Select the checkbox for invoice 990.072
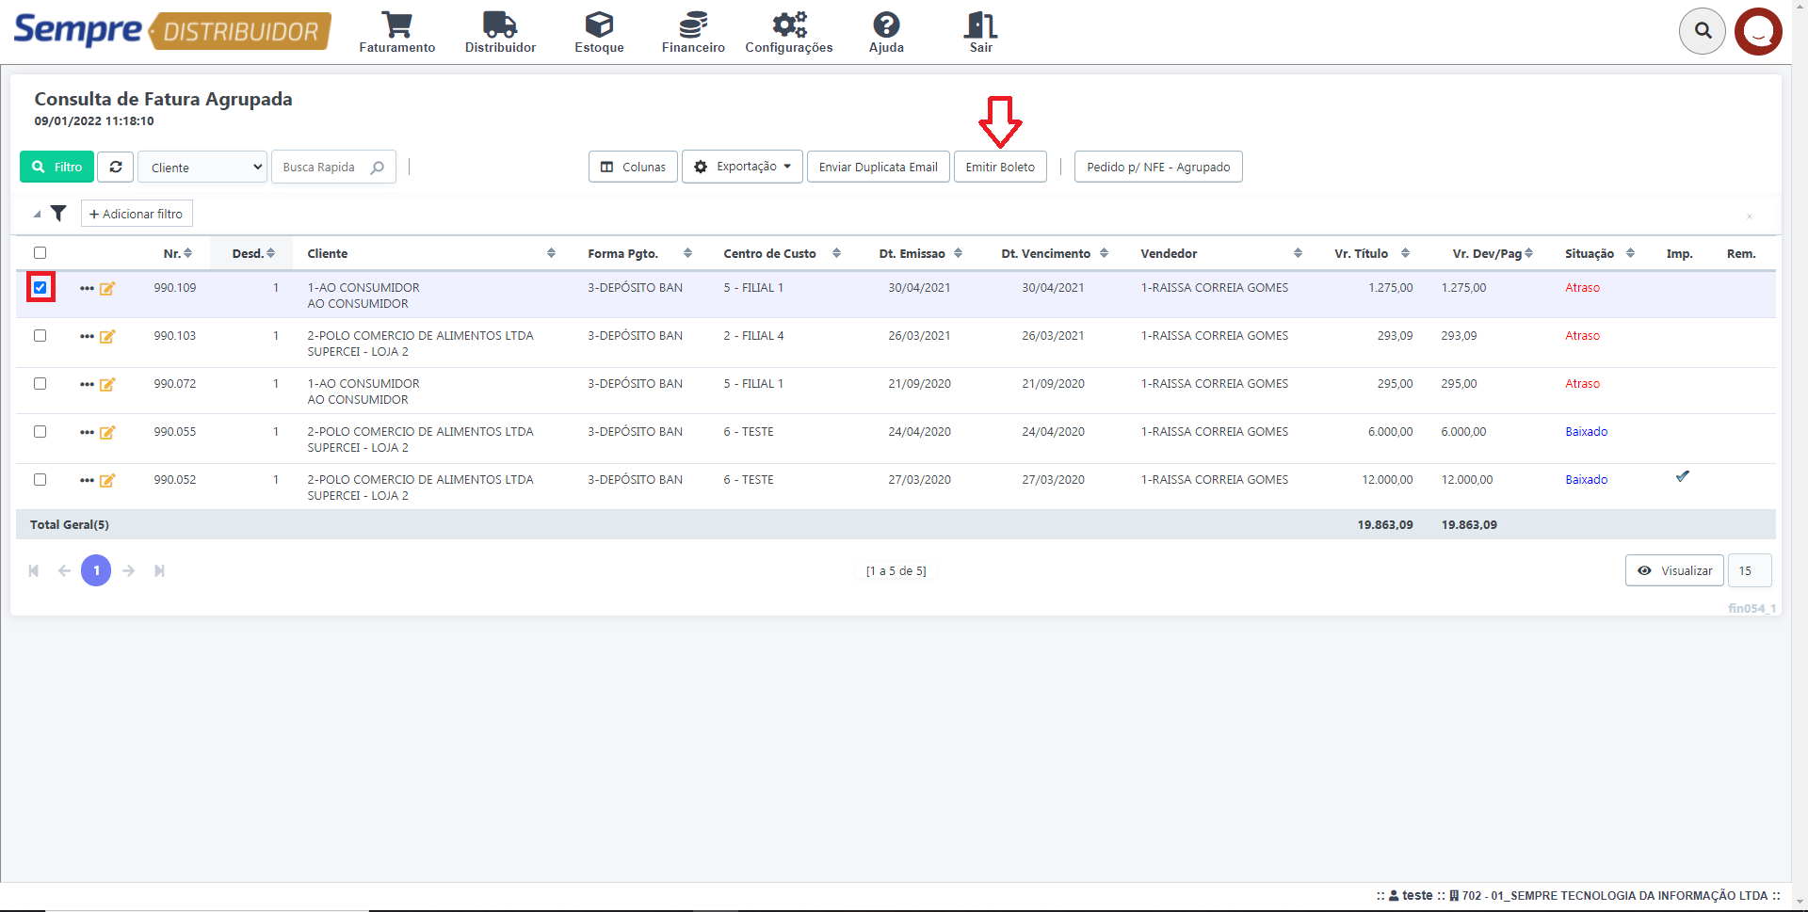Screen dimensions: 1808x912 (x=40, y=384)
